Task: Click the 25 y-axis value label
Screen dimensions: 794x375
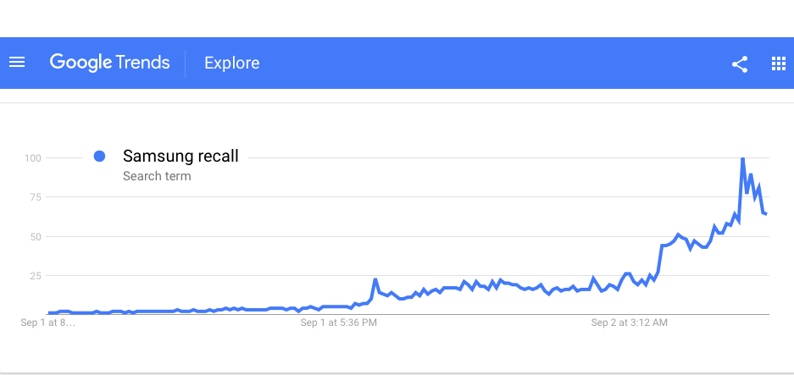Action: click(x=36, y=276)
